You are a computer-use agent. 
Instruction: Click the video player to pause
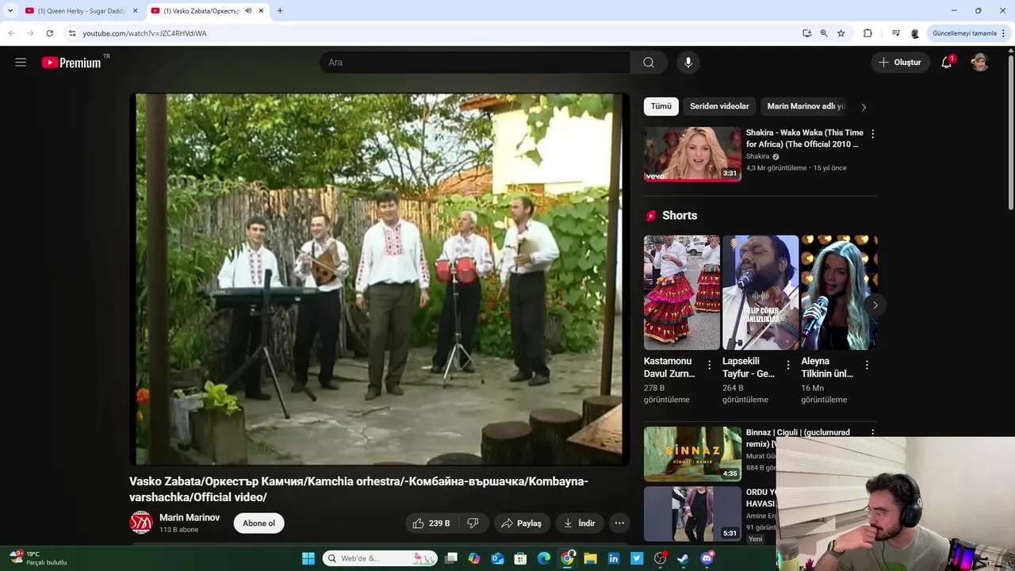point(380,279)
